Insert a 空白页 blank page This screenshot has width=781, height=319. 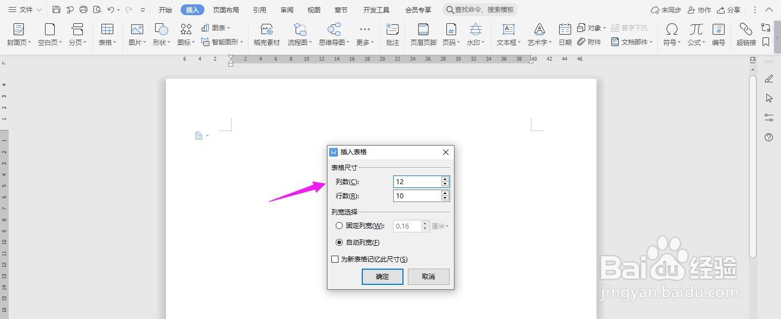pos(50,35)
